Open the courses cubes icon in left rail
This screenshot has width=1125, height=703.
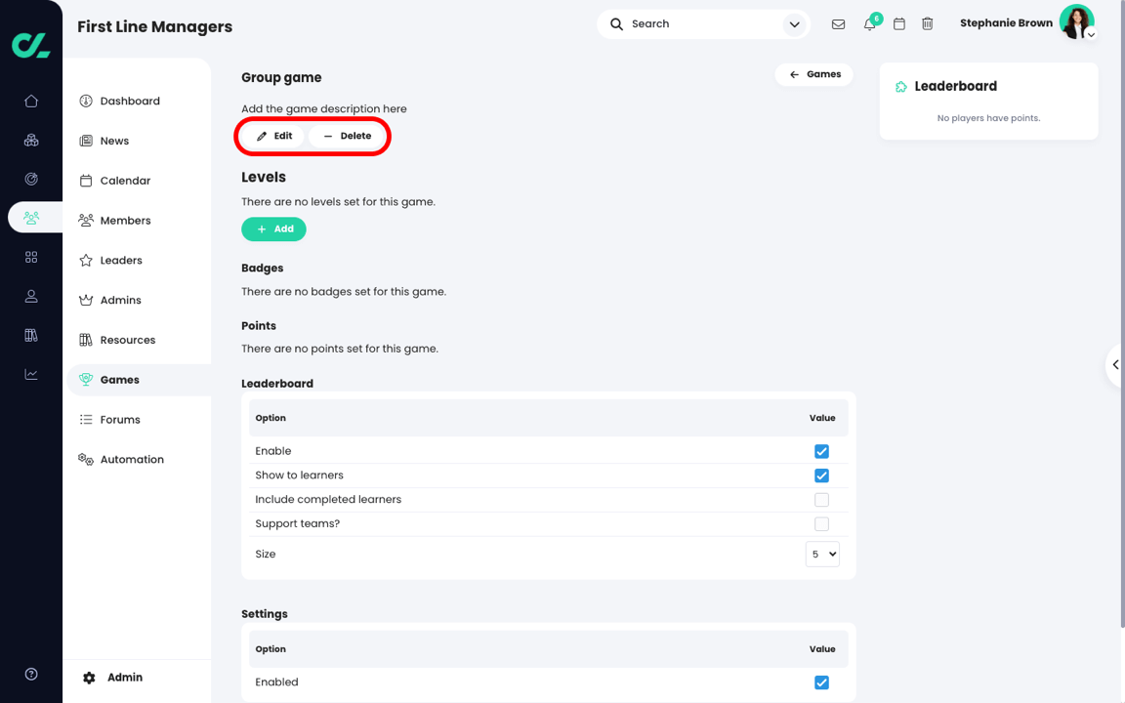point(31,140)
